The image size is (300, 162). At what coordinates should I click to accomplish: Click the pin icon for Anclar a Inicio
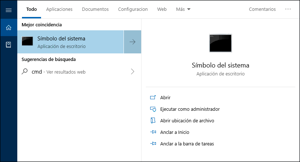153,132
